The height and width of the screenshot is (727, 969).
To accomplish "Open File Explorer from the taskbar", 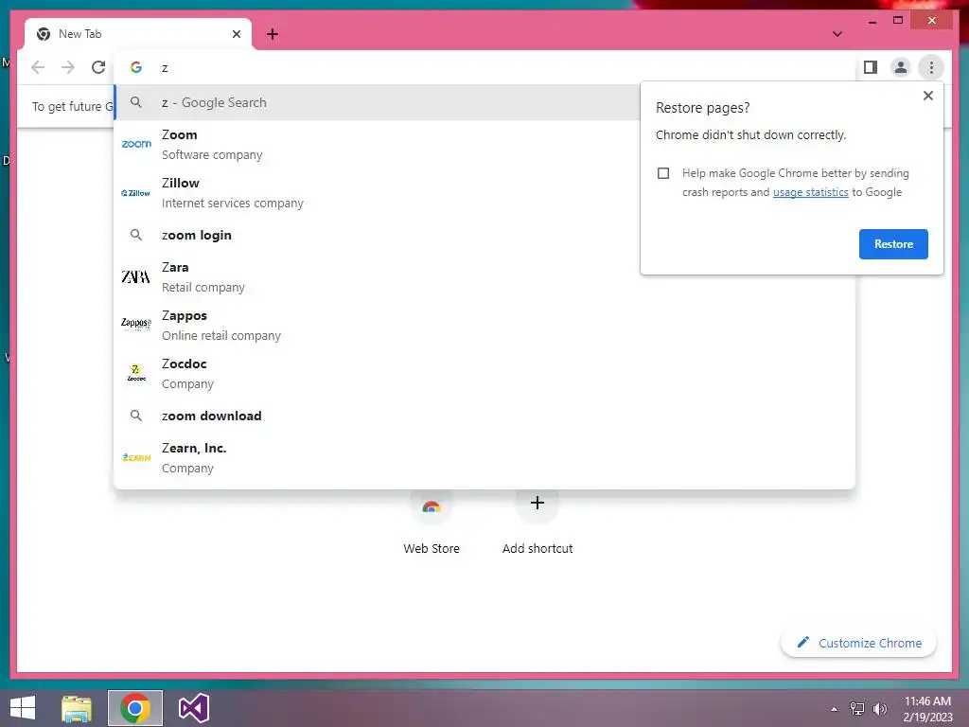I will (77, 708).
